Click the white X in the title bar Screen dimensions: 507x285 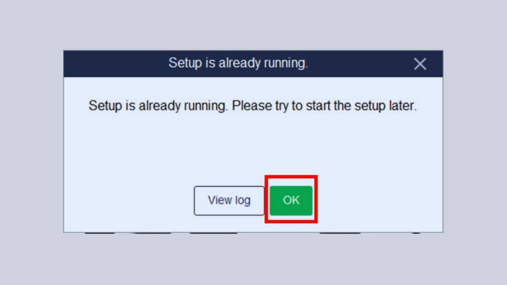point(420,64)
